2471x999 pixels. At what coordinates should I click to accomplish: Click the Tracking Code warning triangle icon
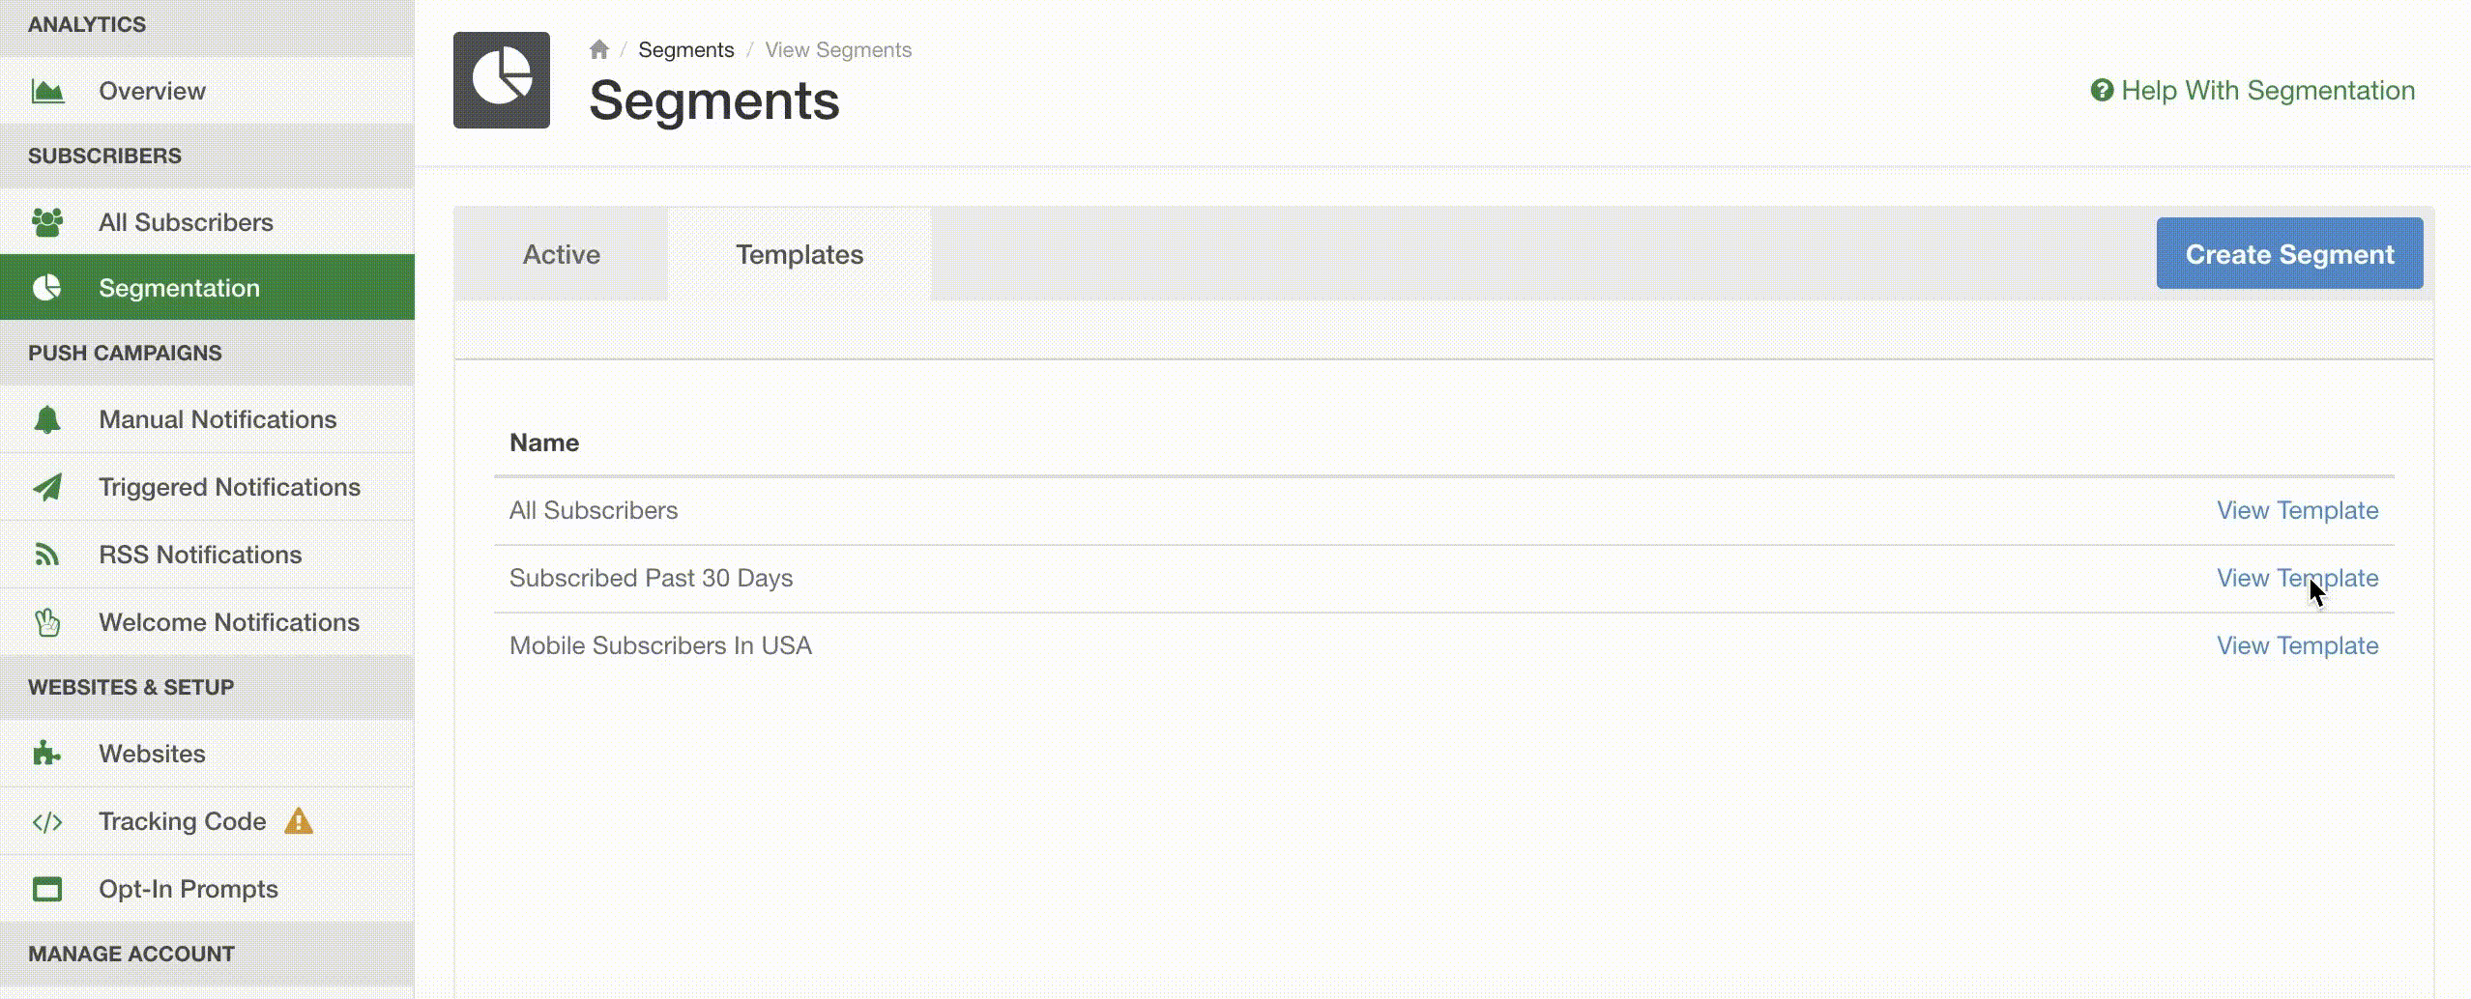299,821
